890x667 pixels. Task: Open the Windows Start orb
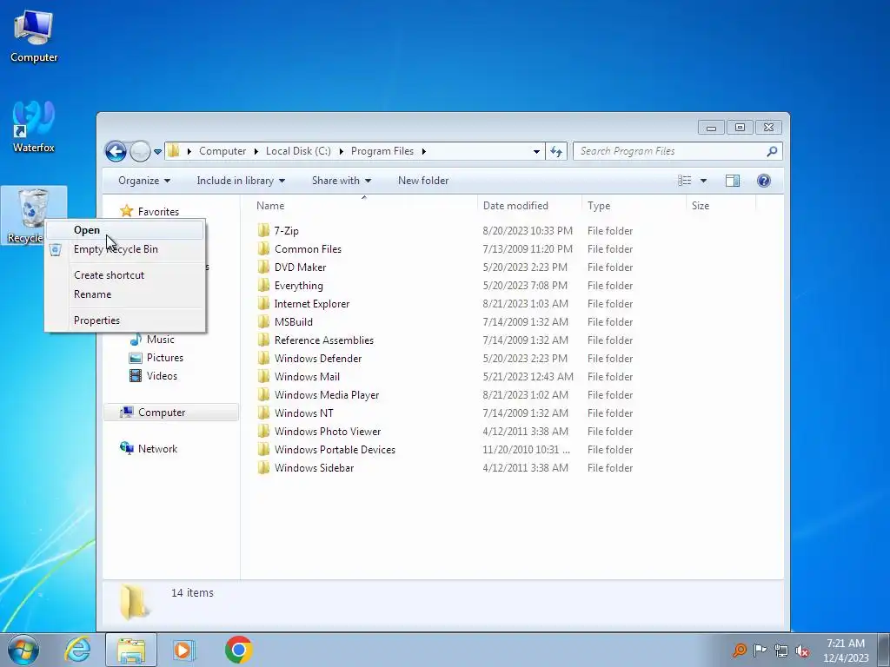[23, 650]
